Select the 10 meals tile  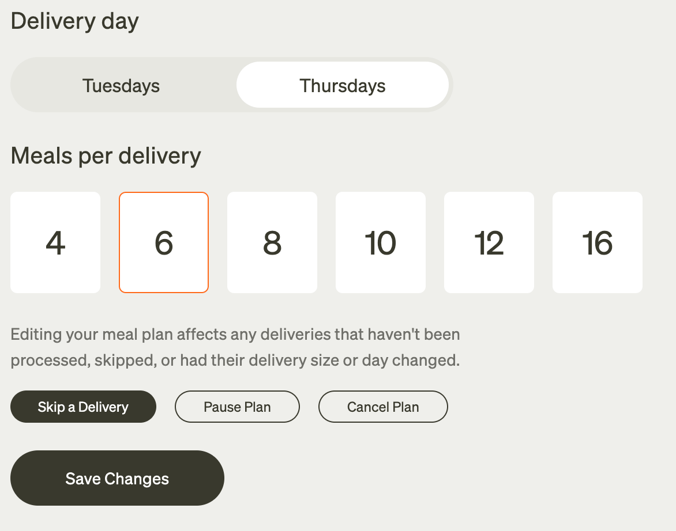[381, 242]
